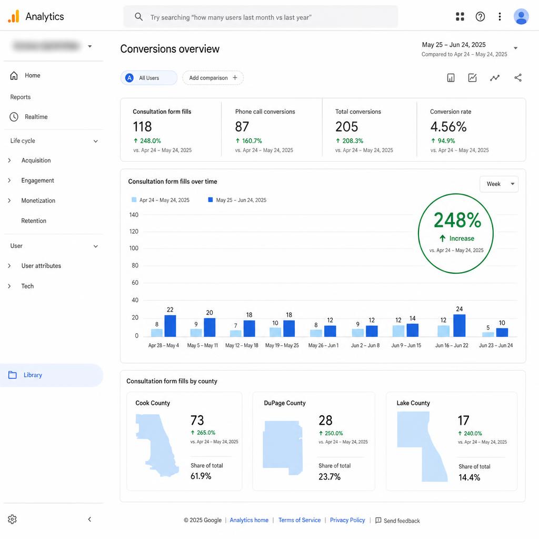Expand the Monetization menu arrow
Viewport: 539px width, 539px height.
click(9, 201)
